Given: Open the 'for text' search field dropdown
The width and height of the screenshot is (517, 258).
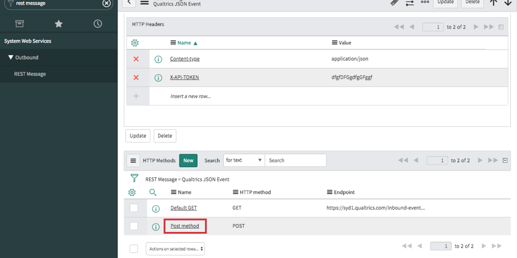Looking at the screenshot, I should (243, 160).
